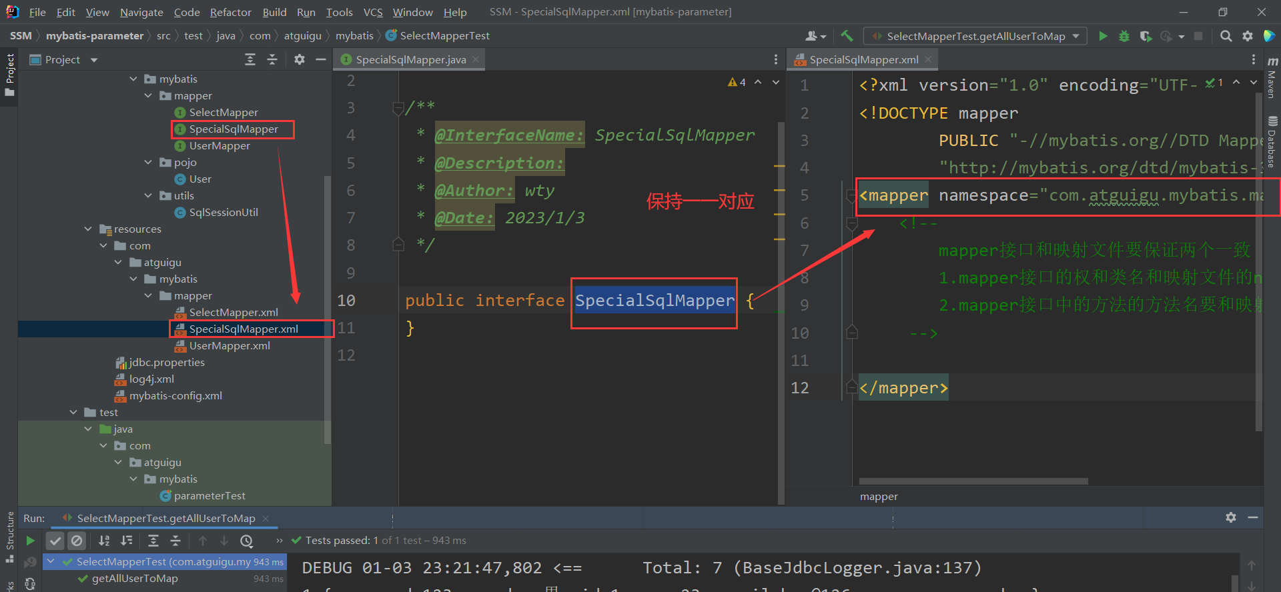Switch to SpecialSqlMapper.xml editor tab
1281x592 pixels.
point(864,60)
